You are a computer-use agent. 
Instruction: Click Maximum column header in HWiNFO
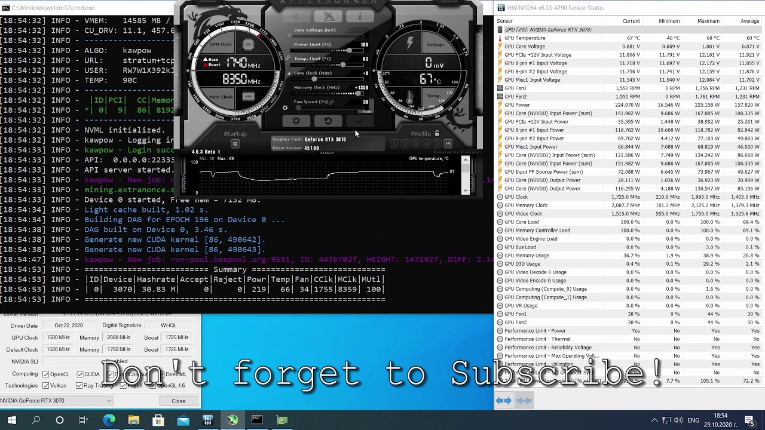[702, 21]
